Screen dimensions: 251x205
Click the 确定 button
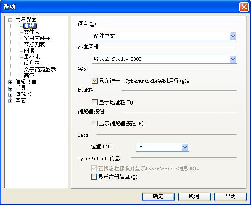click(x=158, y=197)
